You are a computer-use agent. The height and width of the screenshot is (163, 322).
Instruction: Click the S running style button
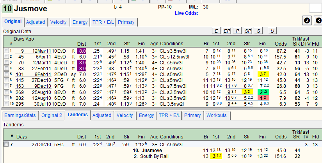[x=258, y=31]
